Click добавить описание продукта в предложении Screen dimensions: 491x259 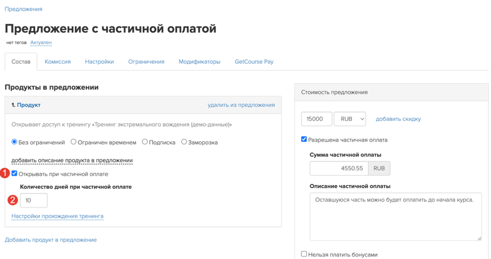tap(72, 160)
